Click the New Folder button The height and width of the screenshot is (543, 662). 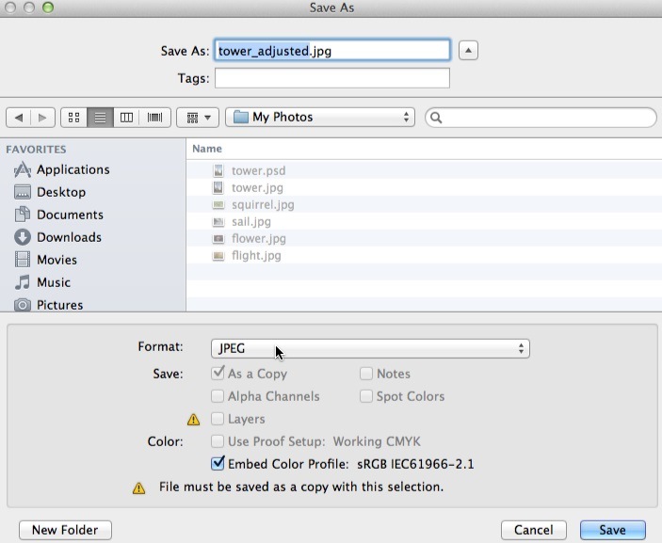(65, 530)
